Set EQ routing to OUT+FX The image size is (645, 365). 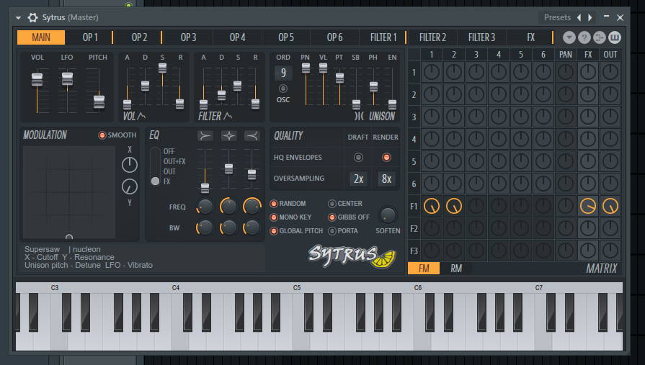pyautogui.click(x=174, y=161)
